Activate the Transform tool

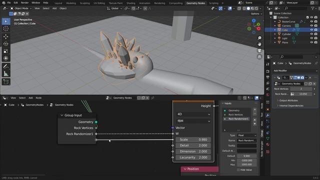[6, 58]
